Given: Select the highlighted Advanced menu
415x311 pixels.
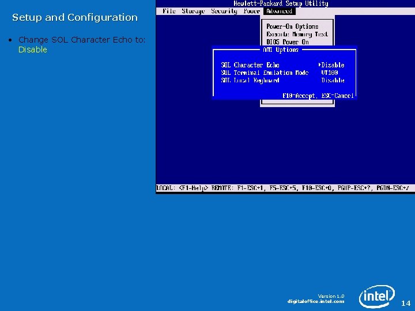Looking at the screenshot, I should (279, 11).
